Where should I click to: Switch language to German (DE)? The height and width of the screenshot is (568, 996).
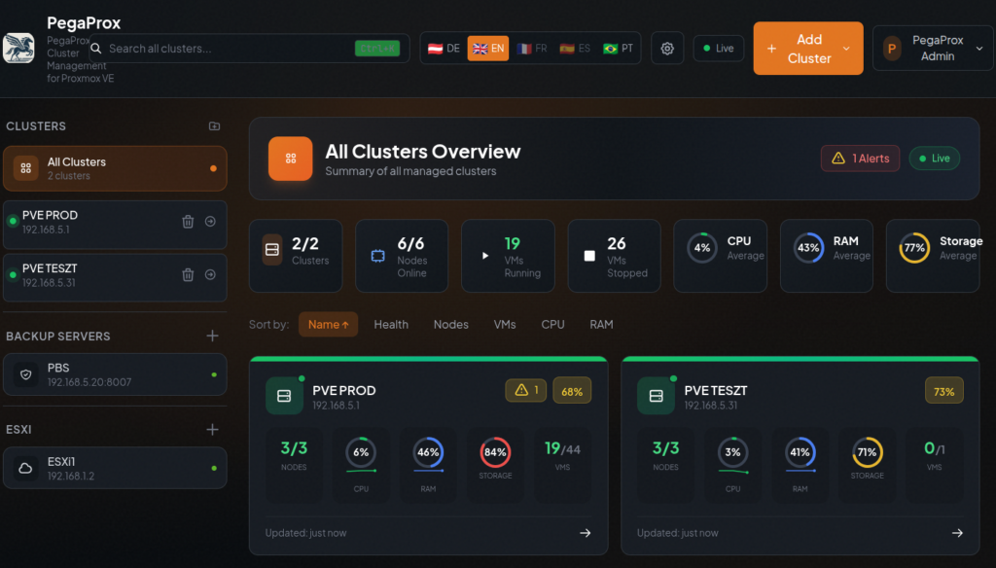pos(445,49)
